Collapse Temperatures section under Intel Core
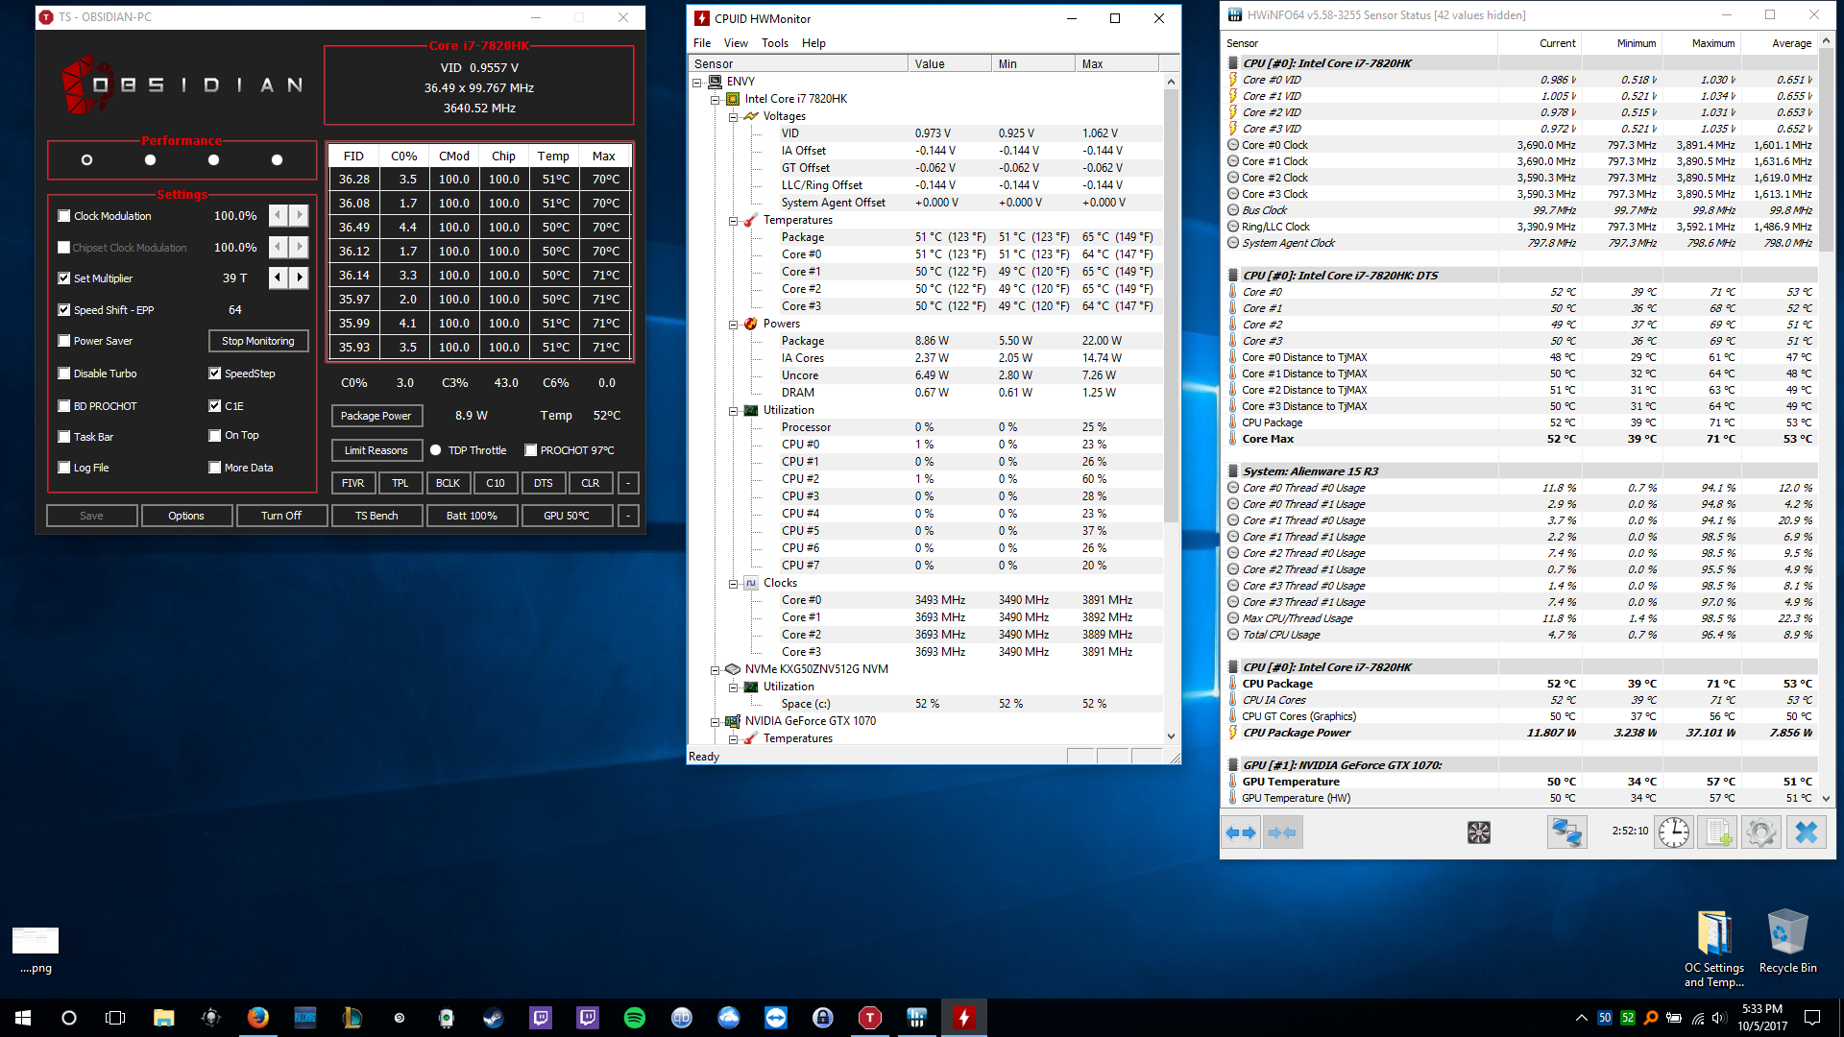The width and height of the screenshot is (1844, 1037). coord(734,220)
